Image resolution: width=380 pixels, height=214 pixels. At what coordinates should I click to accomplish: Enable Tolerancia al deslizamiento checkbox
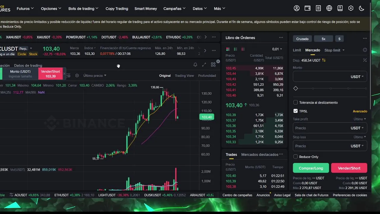pyautogui.click(x=295, y=102)
